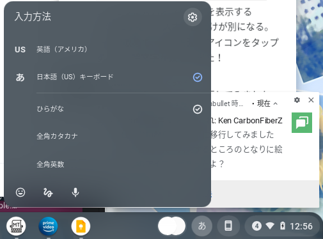Start voice input with microphone
The image size is (323, 239).
[x=75, y=192]
